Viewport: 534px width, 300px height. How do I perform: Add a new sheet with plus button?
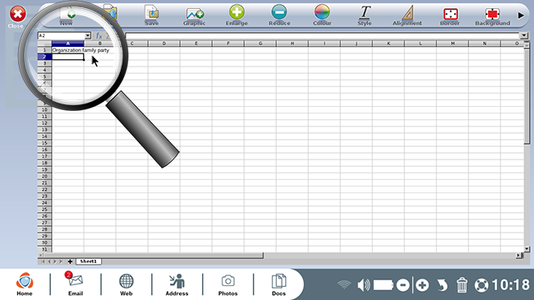[x=70, y=261]
